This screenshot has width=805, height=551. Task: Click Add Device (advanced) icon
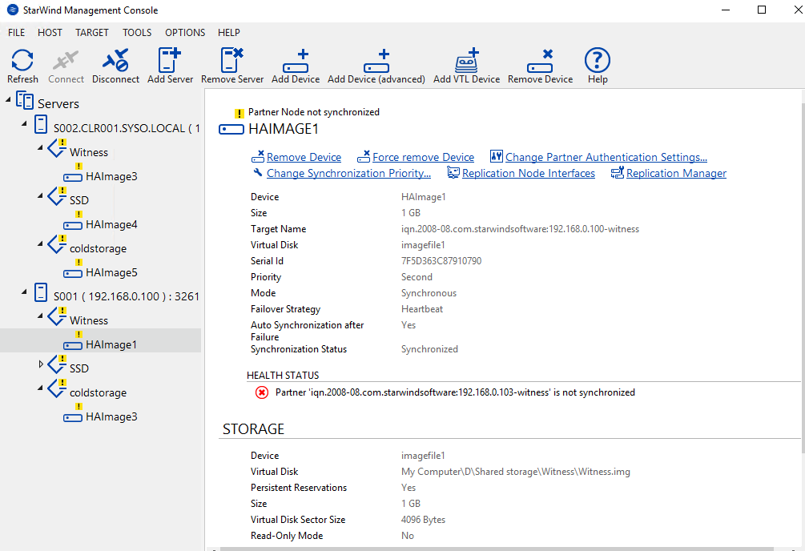(x=376, y=62)
